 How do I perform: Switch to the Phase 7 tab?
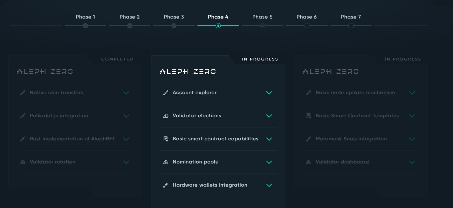(351, 17)
